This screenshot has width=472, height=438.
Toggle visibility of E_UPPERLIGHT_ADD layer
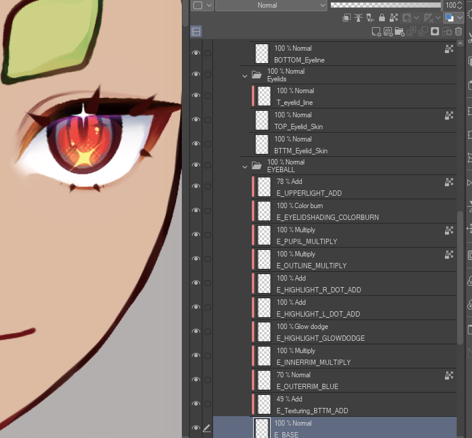[196, 186]
